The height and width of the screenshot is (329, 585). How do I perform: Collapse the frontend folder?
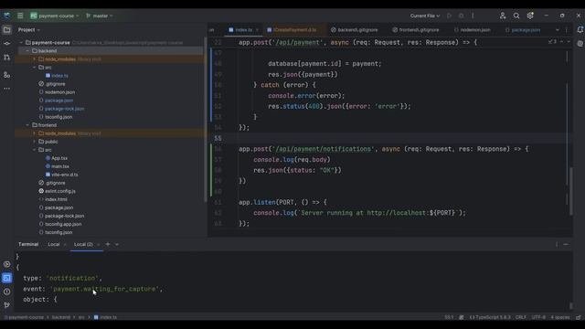(x=27, y=125)
